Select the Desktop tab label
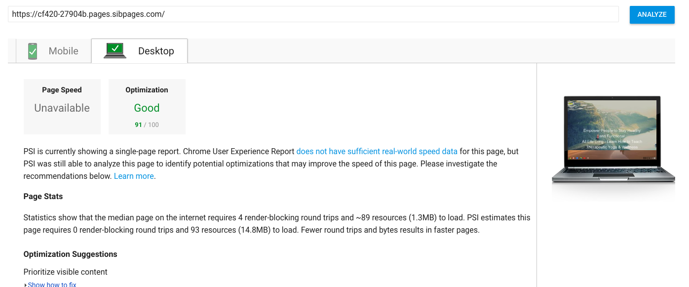Screen dimensions: 689x287 156,51
